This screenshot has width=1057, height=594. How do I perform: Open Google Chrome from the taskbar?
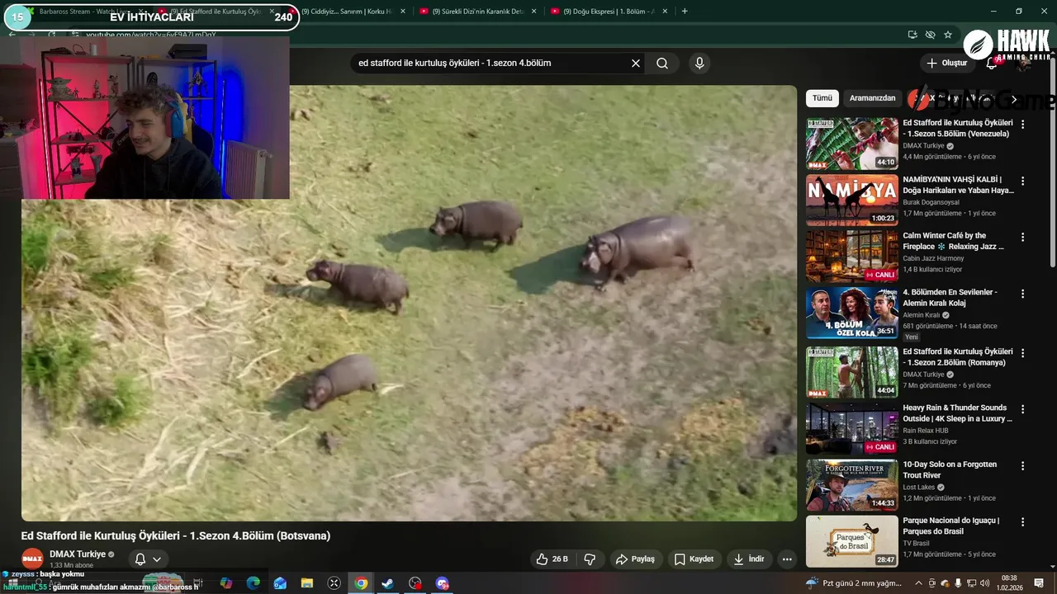(361, 583)
